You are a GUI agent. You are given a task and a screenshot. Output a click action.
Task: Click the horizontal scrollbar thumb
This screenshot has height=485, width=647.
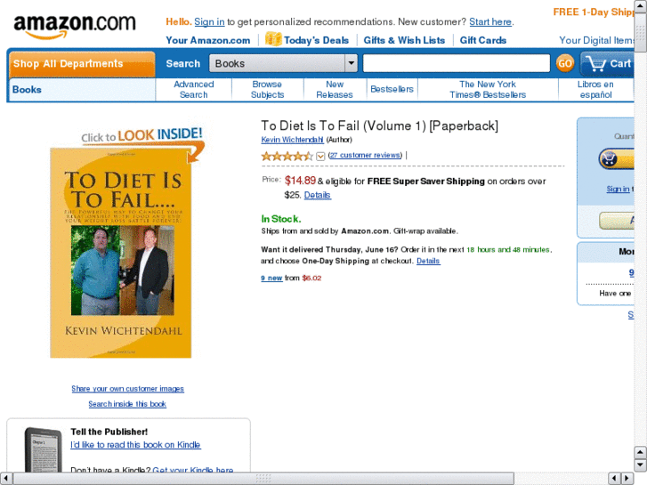pyautogui.click(x=263, y=479)
